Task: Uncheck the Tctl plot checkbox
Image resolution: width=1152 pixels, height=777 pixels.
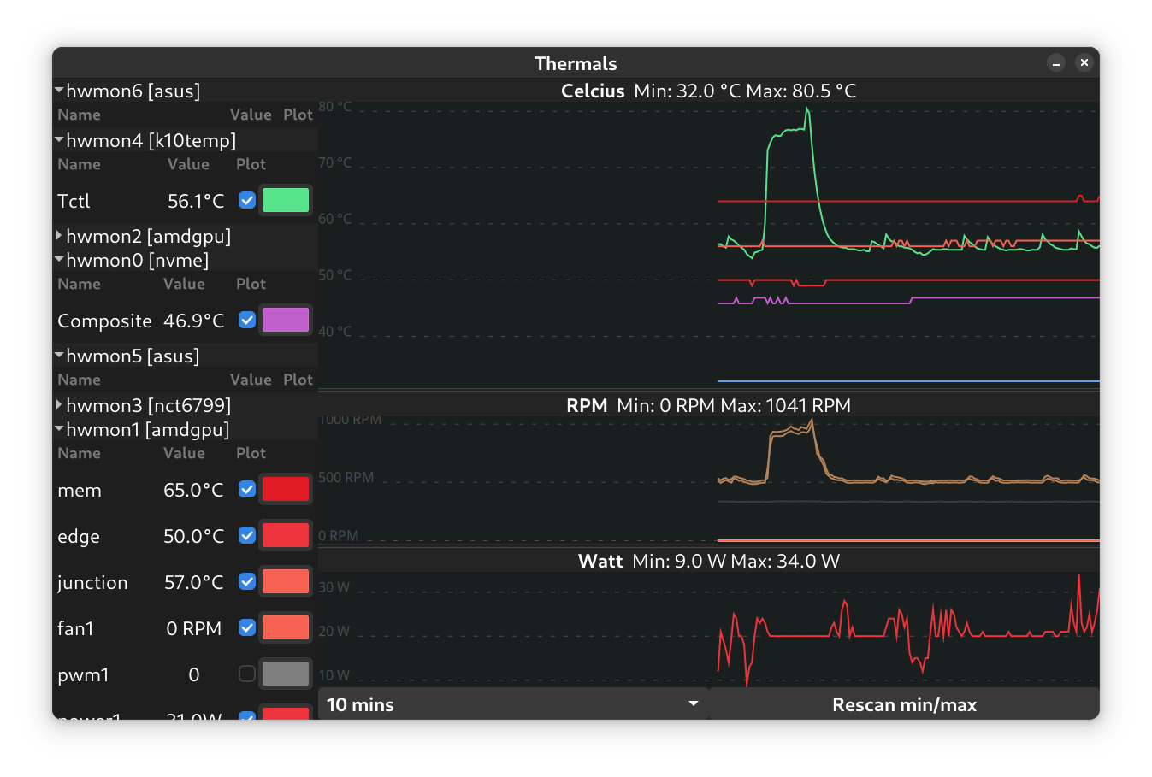Action: (247, 201)
